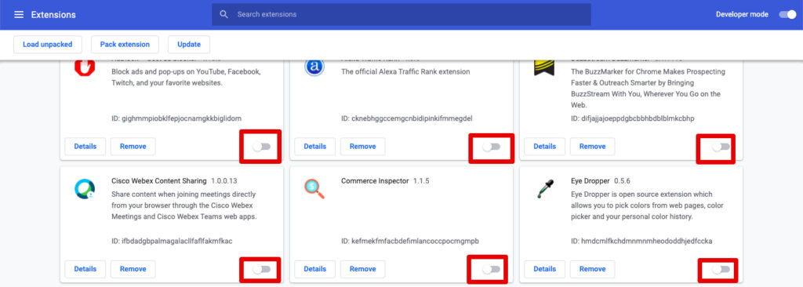The width and height of the screenshot is (803, 287).
Task: Click the Developer mode label
Action: click(x=742, y=14)
